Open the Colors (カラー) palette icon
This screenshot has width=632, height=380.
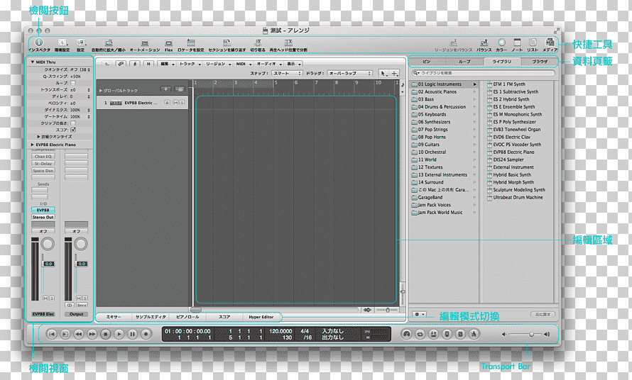501,42
